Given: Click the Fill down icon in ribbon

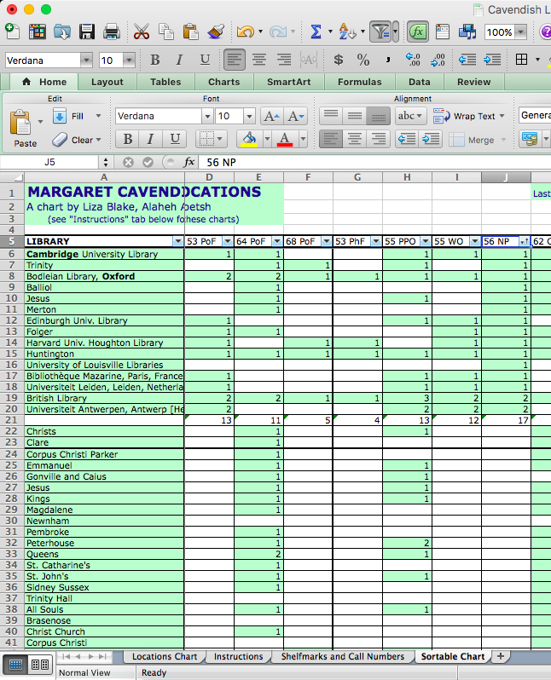Looking at the screenshot, I should coord(60,116).
